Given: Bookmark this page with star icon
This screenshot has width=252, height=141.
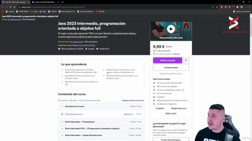Looking at the screenshot, I should pos(217,7).
